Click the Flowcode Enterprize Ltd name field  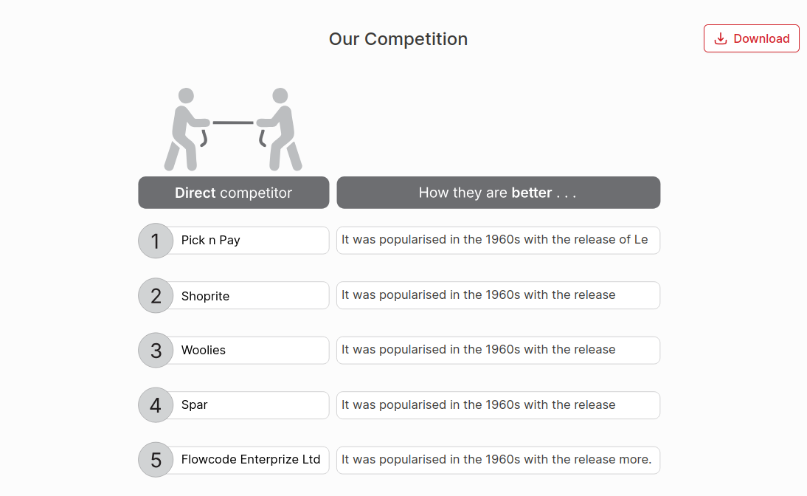click(x=251, y=460)
